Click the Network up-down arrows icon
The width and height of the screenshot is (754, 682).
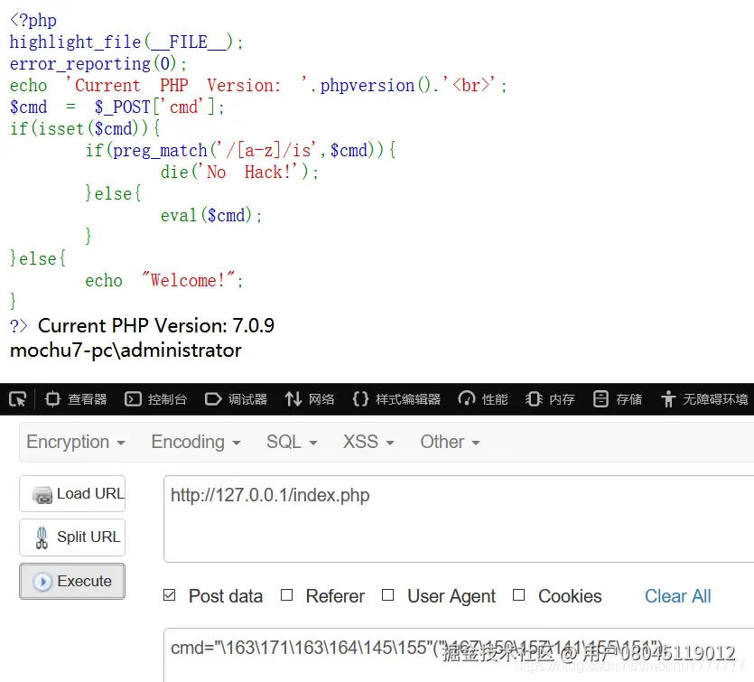293,399
